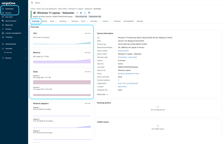Click the product key value
This screenshot has width=223, height=144.
tap(132, 44)
